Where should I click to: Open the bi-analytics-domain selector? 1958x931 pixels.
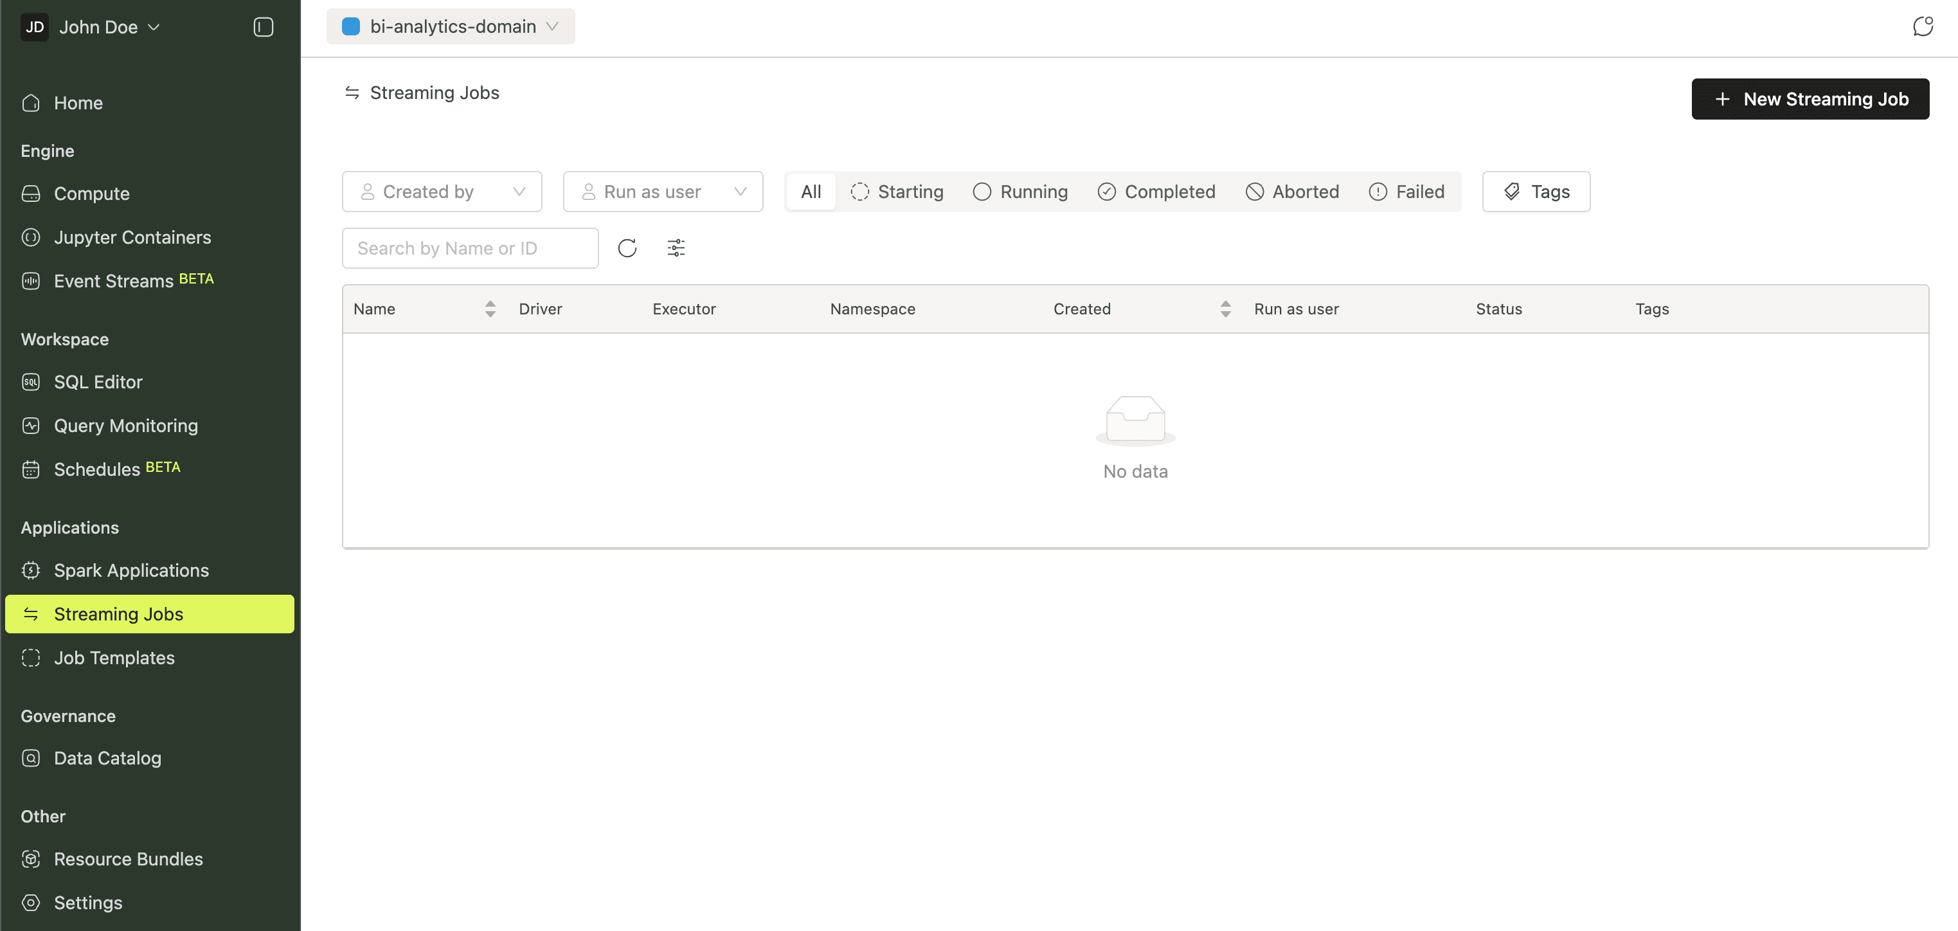tap(451, 26)
